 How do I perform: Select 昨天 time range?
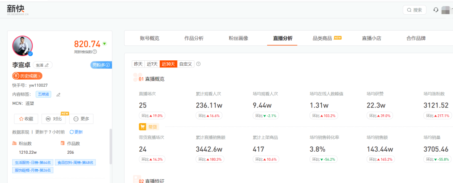point(138,64)
